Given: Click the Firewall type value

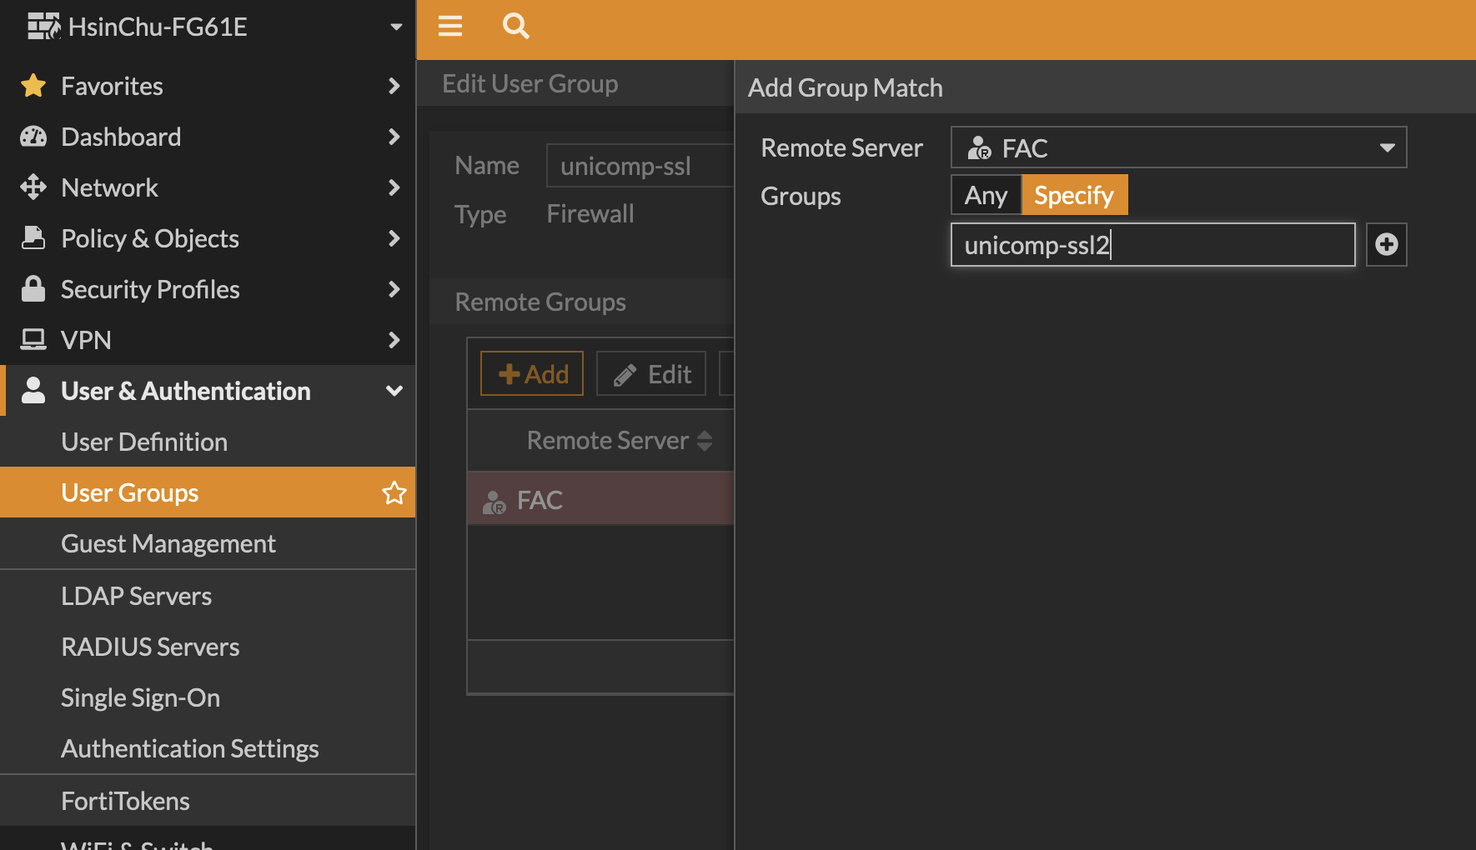Looking at the screenshot, I should 590,213.
